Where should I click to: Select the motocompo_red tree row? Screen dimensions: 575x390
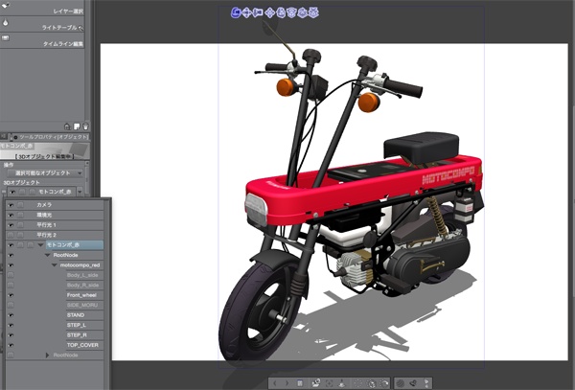pyautogui.click(x=80, y=265)
